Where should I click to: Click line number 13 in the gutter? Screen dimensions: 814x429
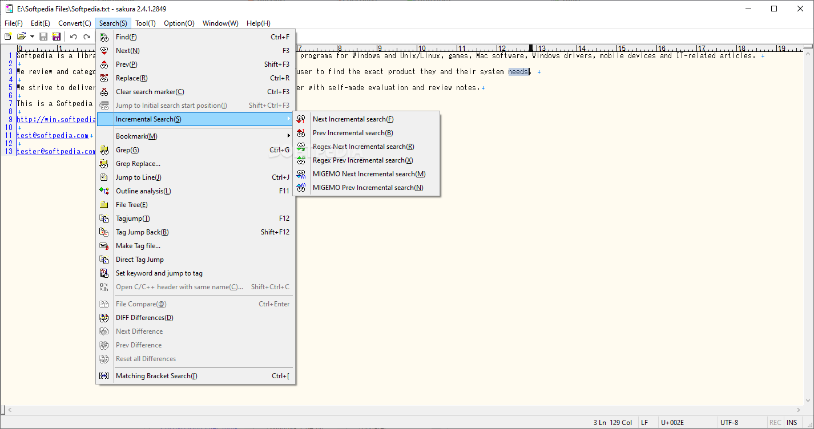[x=9, y=151]
